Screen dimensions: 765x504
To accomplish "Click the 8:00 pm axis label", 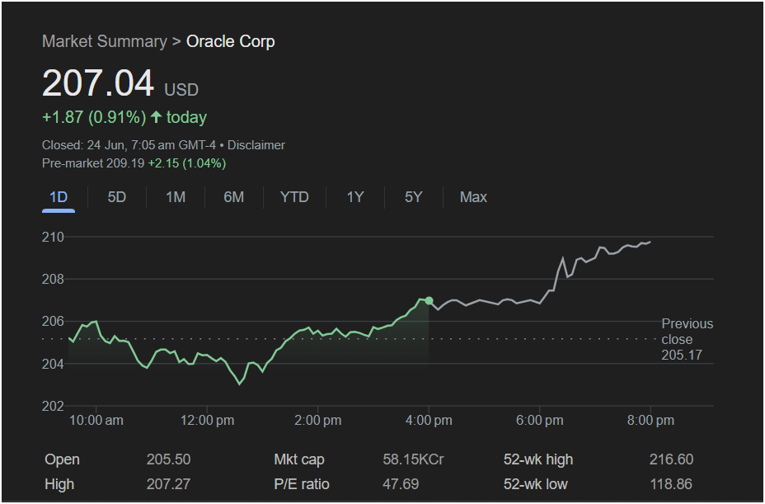I will tap(650, 421).
